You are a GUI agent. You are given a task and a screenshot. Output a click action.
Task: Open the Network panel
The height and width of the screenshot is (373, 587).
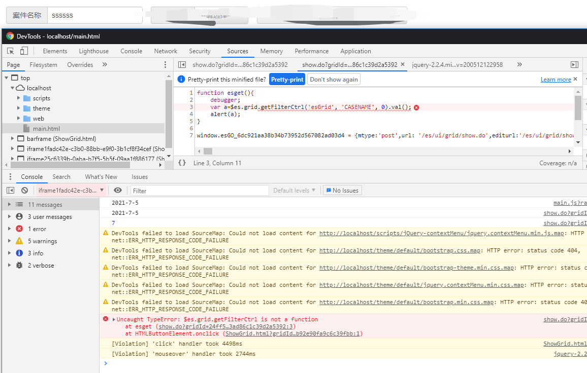click(x=166, y=51)
